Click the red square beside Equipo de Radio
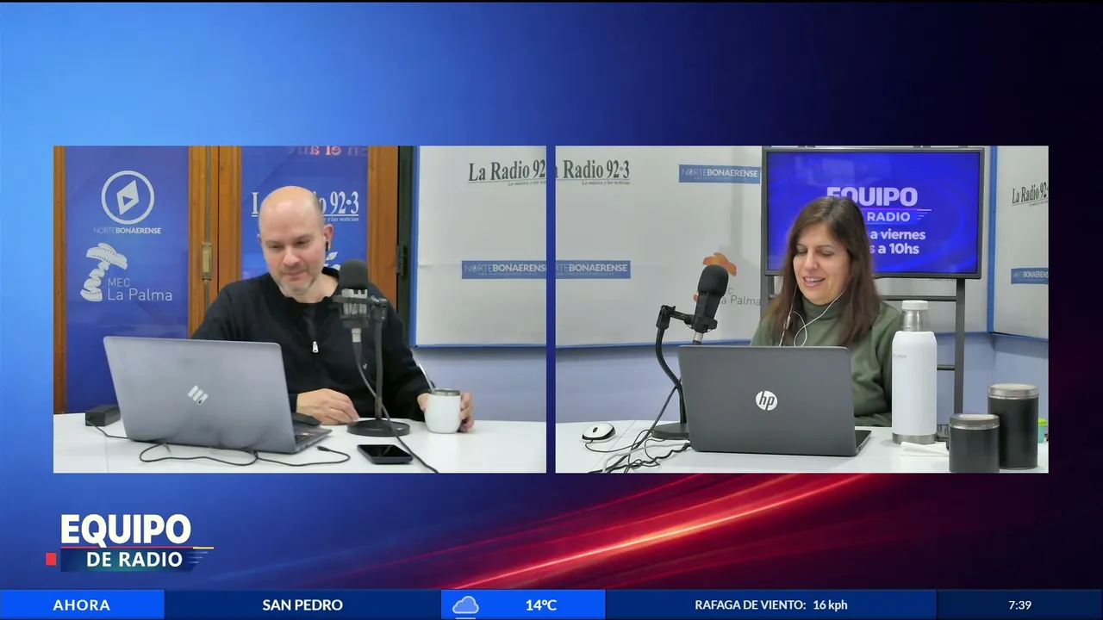This screenshot has height=620, width=1103. (51, 560)
